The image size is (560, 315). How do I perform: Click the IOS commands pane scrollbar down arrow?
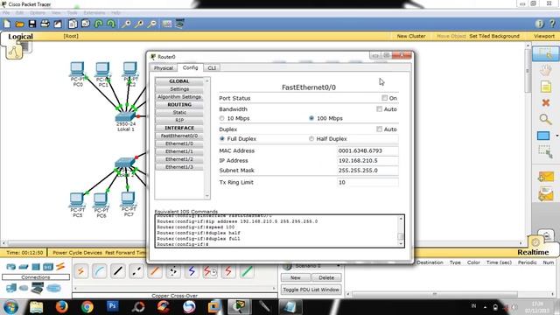coord(401,243)
